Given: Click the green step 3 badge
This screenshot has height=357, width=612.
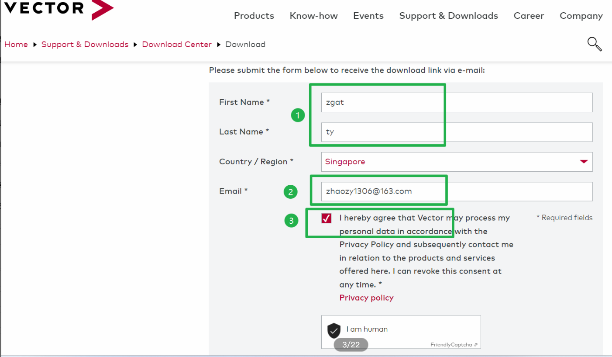Looking at the screenshot, I should (291, 221).
